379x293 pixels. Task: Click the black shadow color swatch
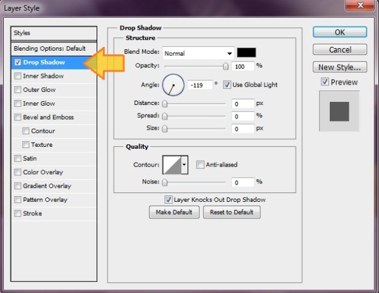[246, 53]
